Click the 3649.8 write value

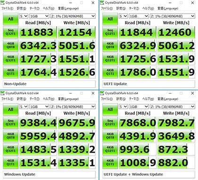point(176,136)
